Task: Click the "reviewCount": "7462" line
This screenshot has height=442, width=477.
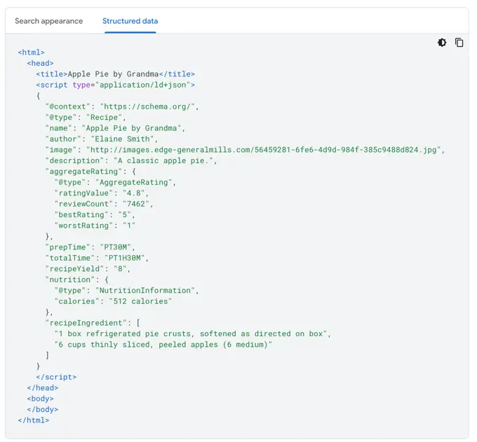Action: pos(104,204)
